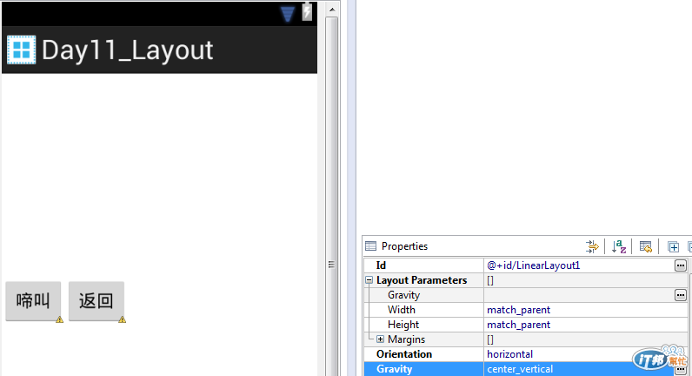The width and height of the screenshot is (692, 376).
Task: Click the 啼叫 button in the layout
Action: click(x=33, y=301)
